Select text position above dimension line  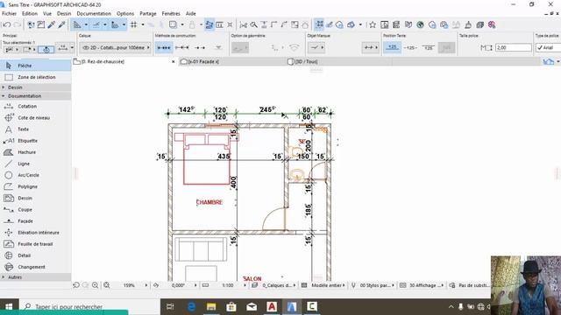coord(392,47)
